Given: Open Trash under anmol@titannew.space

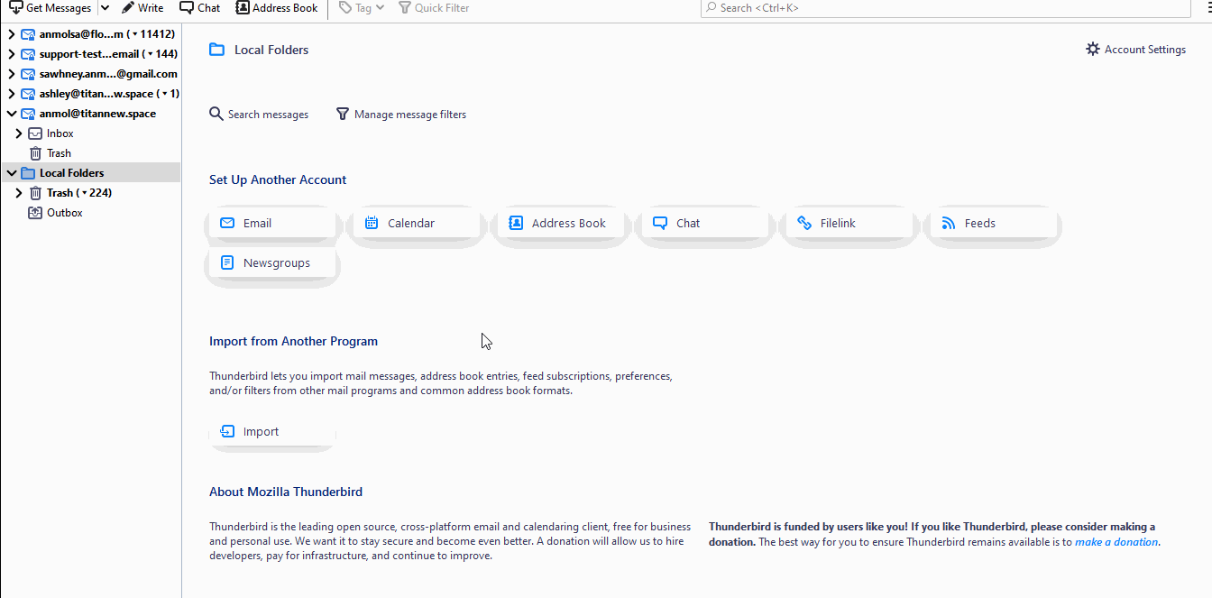Looking at the screenshot, I should click(91, 153).
